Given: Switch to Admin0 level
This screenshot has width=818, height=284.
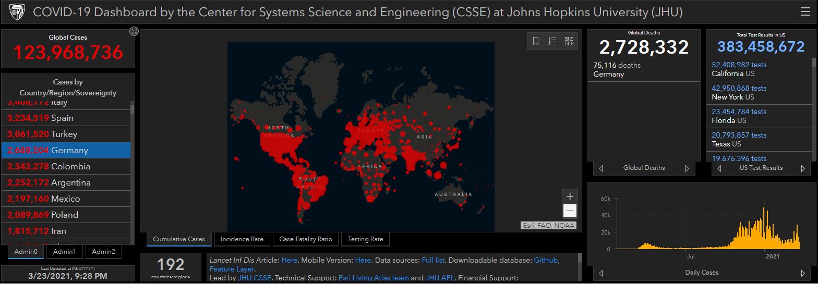Looking at the screenshot, I should (26, 252).
